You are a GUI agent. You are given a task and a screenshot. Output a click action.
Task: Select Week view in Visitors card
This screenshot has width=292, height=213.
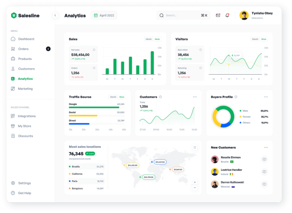click(x=264, y=39)
